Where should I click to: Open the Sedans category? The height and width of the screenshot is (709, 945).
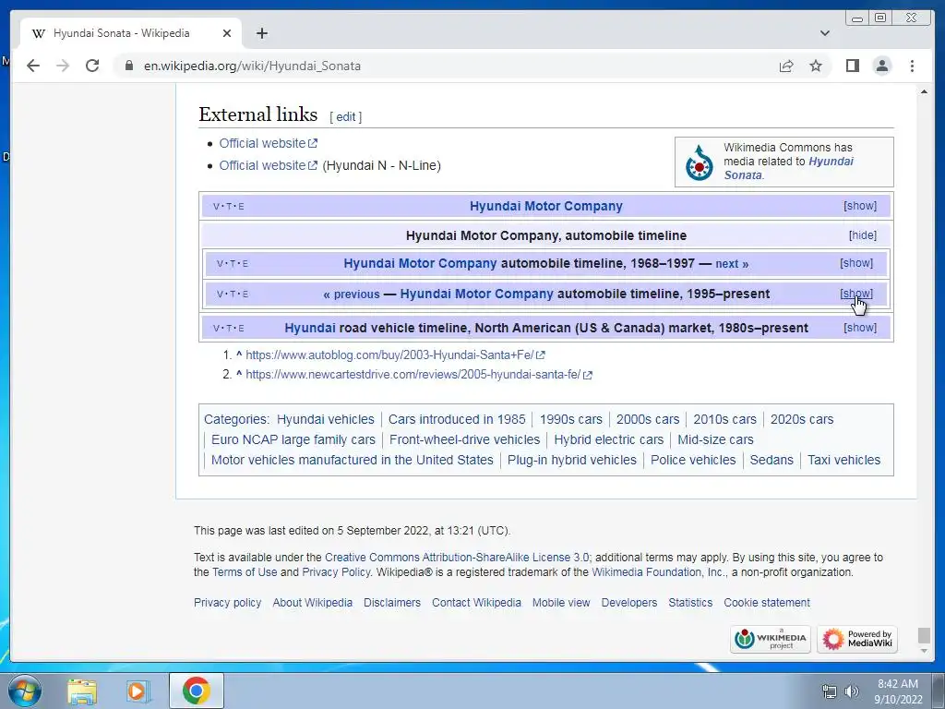(x=772, y=460)
